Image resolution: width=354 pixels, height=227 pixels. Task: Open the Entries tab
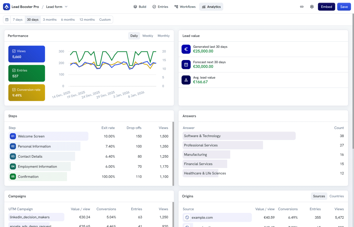point(160,7)
